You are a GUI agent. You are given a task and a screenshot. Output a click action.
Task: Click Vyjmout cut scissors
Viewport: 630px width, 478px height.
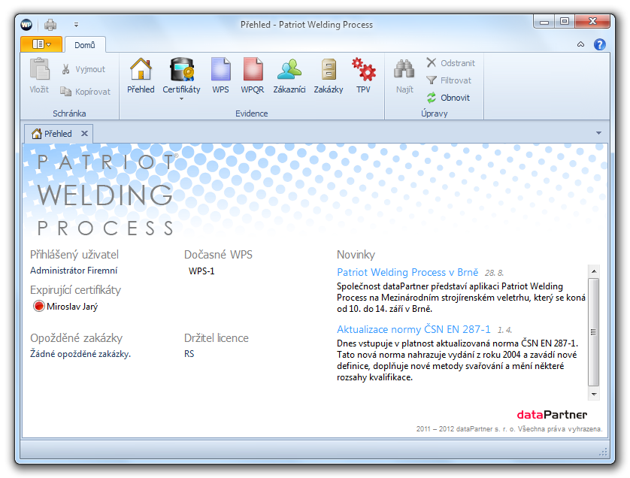pyautogui.click(x=83, y=69)
